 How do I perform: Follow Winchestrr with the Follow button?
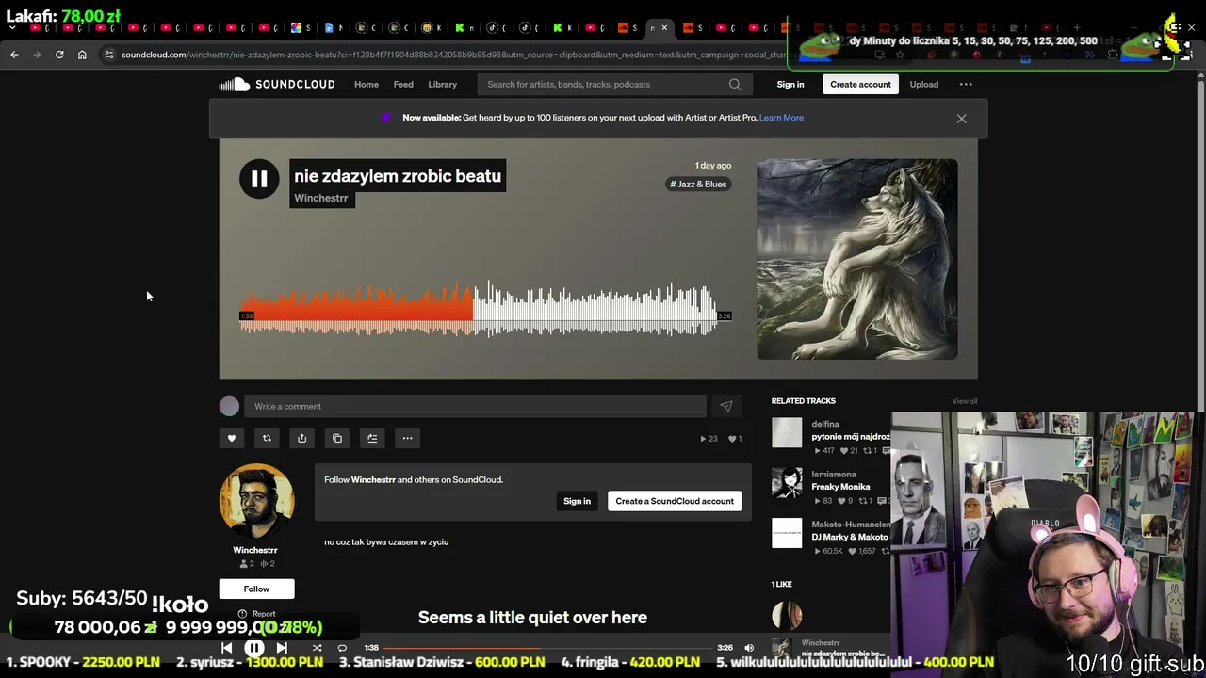256,589
